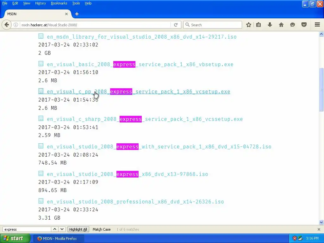Go back with the Back arrow button
This screenshot has height=243, width=324.
[7, 25]
